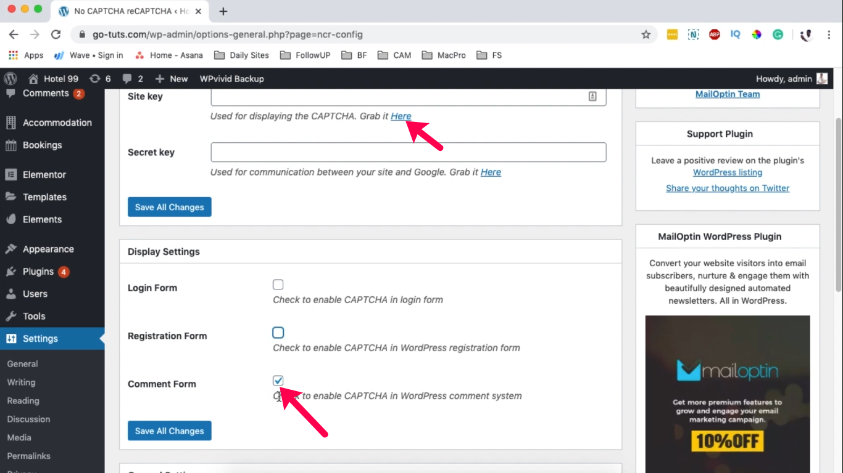The width and height of the screenshot is (843, 473).
Task: Open the MacPro bookmarks folder
Action: click(444, 55)
